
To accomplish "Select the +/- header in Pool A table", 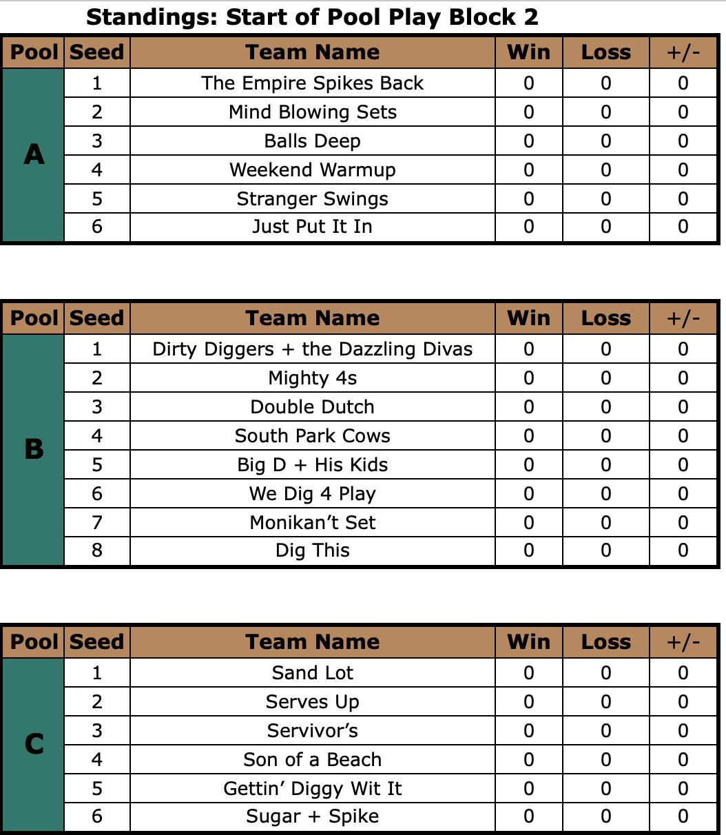I will 683,52.
